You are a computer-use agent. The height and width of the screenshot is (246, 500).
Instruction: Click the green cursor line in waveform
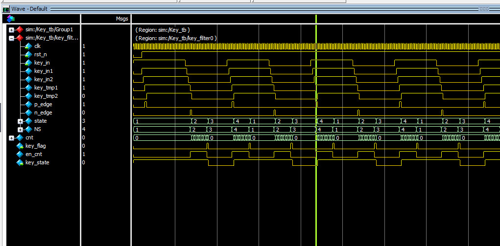pos(316,196)
